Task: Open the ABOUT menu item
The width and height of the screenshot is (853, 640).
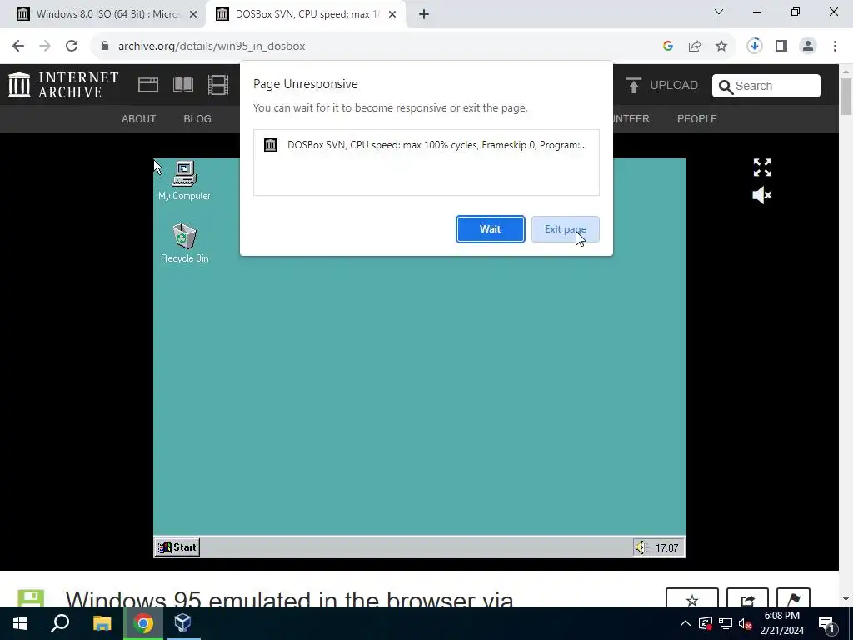Action: [x=139, y=118]
